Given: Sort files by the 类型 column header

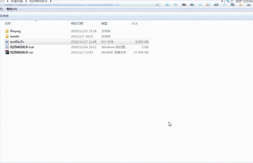Looking at the screenshot, I should point(104,23).
